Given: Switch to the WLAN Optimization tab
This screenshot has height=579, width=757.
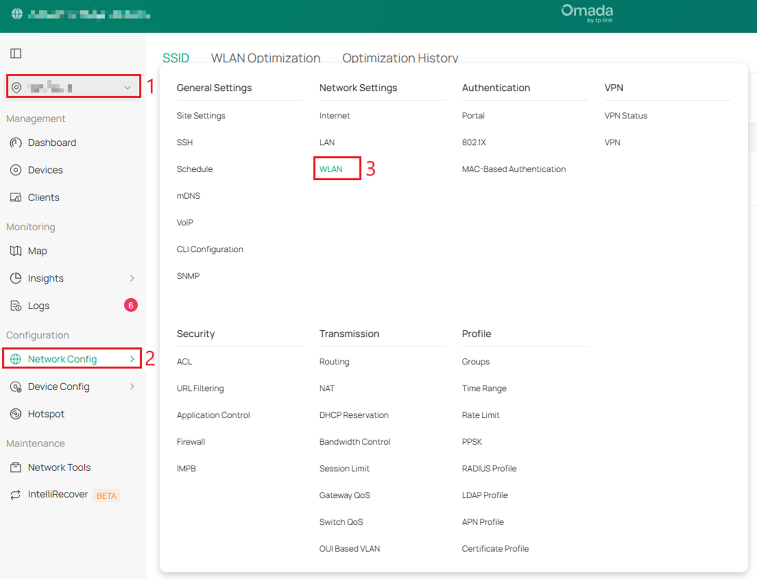Looking at the screenshot, I should [265, 58].
